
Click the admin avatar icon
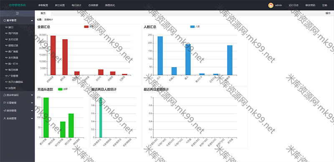(271, 5)
